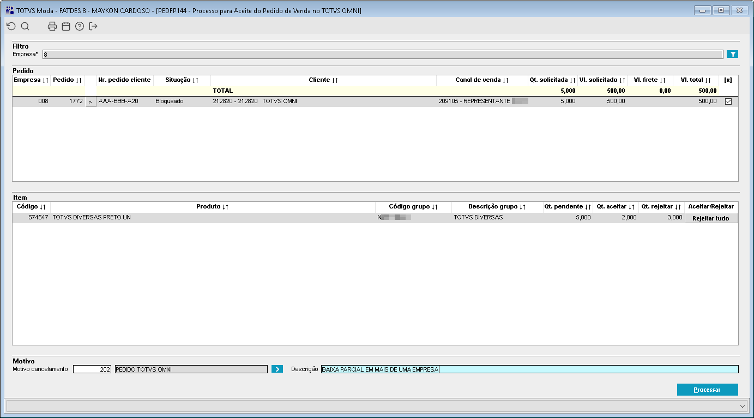Viewport: 754px width, 418px height.
Task: Select product TOTVS DIVERSAS PRETO UN
Action: (213, 217)
